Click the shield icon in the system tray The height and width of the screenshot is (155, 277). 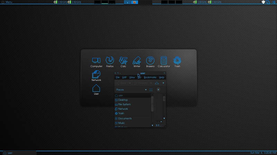263,2
